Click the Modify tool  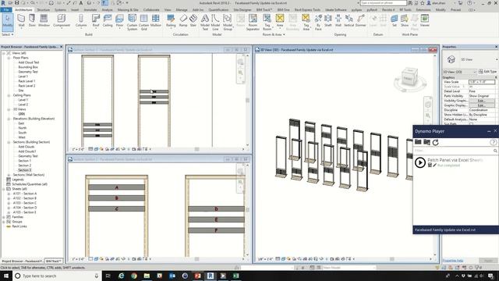pos(7,22)
